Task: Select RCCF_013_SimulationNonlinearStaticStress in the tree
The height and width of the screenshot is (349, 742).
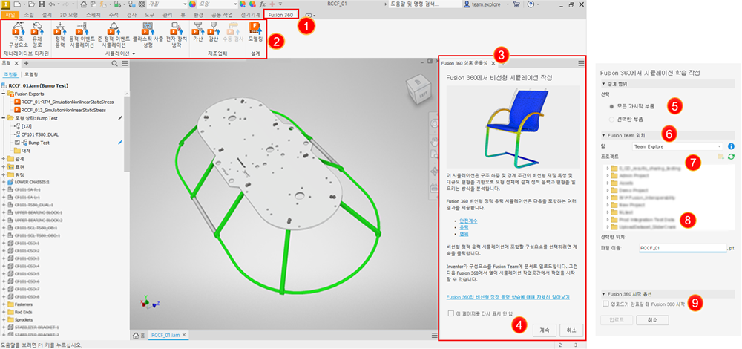Action: point(63,110)
